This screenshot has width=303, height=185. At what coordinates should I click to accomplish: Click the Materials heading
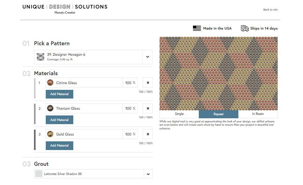[x=46, y=73]
